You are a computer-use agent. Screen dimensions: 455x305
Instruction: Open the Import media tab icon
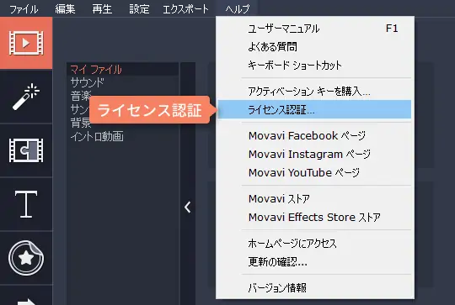(x=26, y=43)
